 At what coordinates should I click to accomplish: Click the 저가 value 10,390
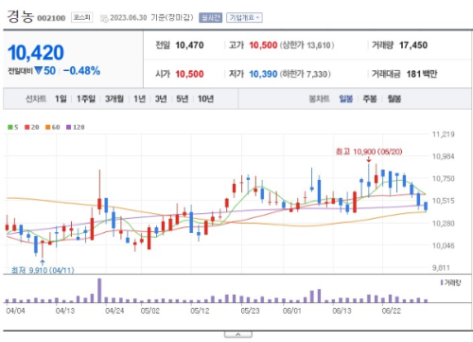[263, 74]
